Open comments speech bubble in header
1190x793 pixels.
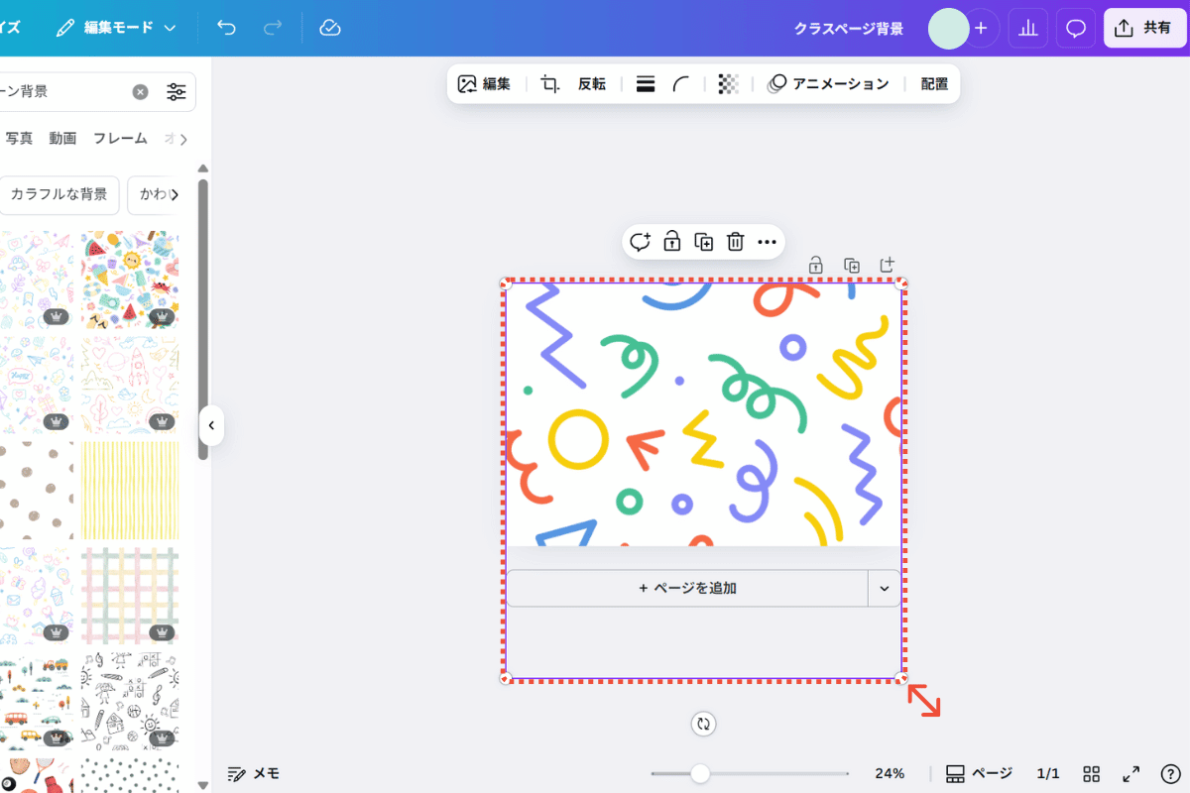point(1076,28)
